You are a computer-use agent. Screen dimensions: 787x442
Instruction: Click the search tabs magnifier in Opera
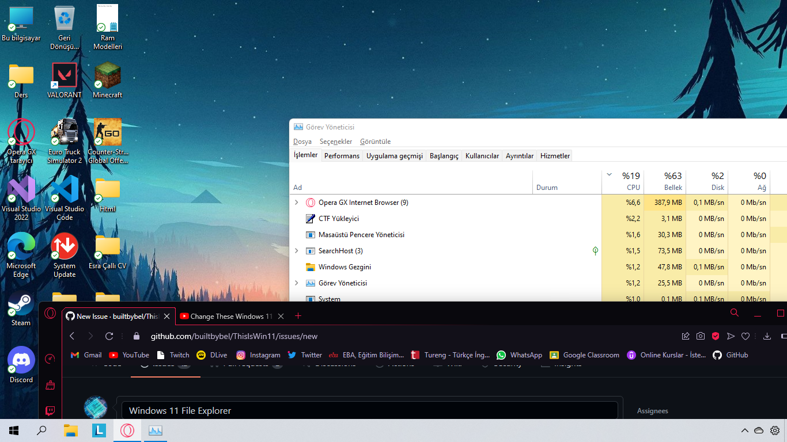pos(735,313)
